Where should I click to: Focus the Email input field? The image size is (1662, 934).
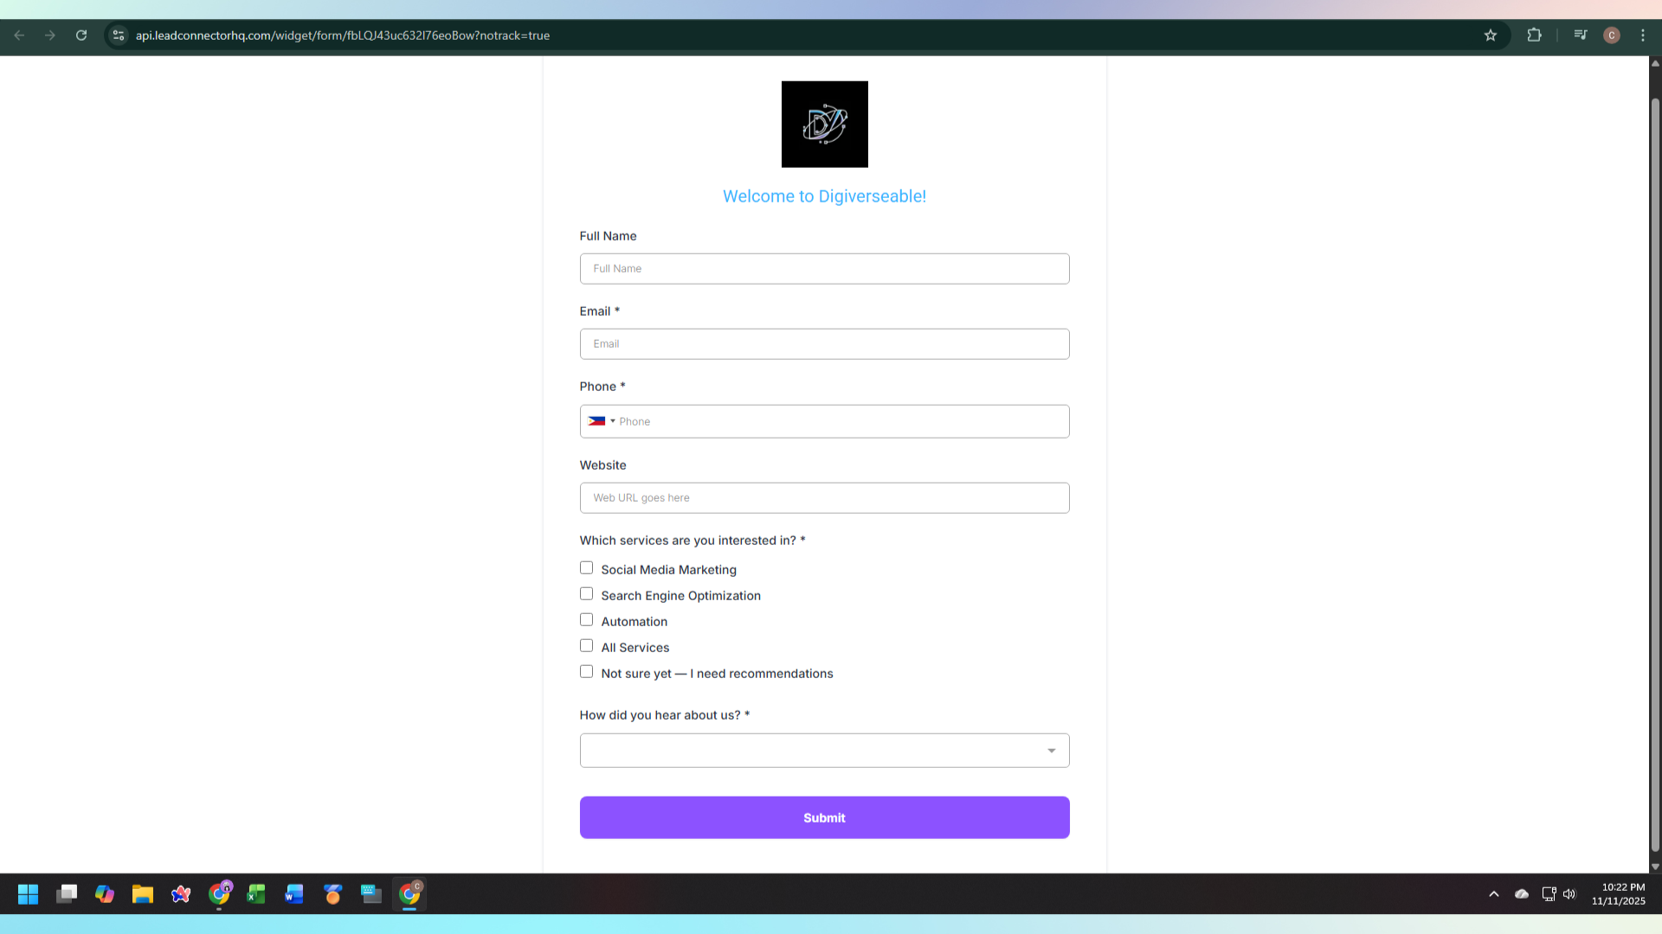click(824, 344)
